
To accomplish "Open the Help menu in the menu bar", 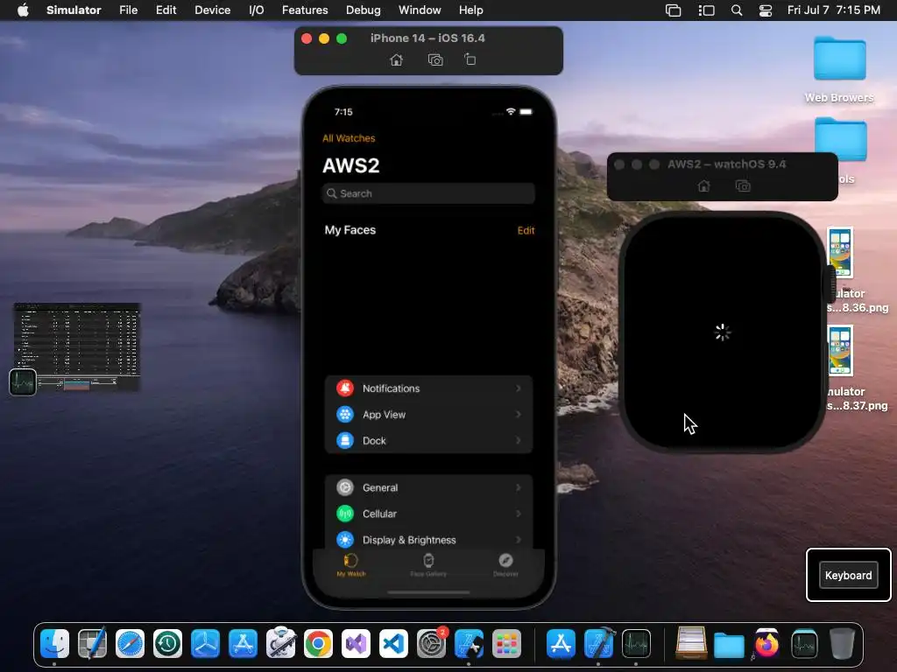I will 470,10.
